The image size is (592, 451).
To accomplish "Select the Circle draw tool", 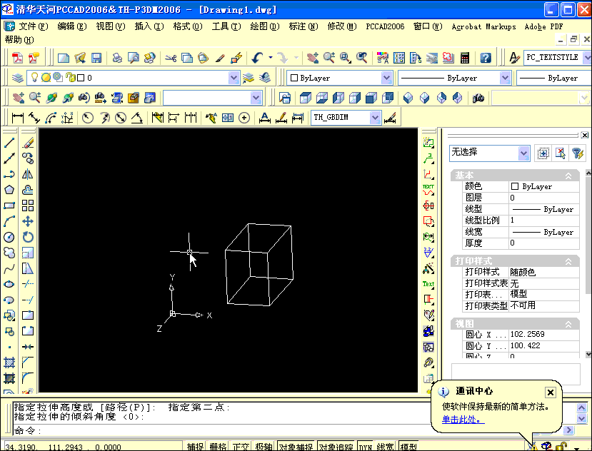I will (9, 237).
